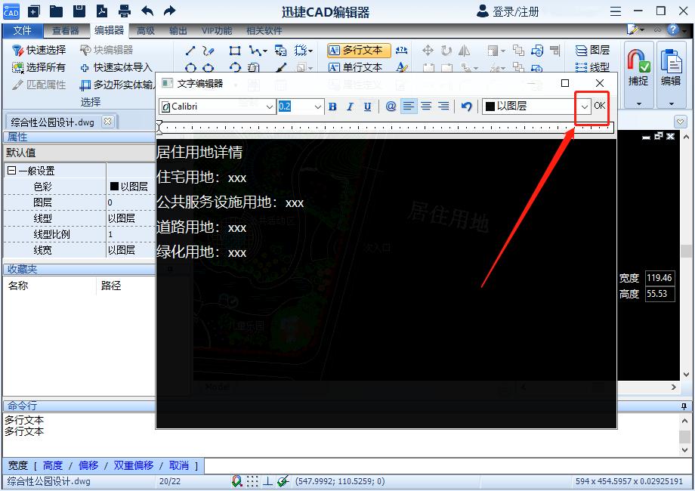Activate 单行文本 single-line text tool
695x491 pixels.
(356, 67)
